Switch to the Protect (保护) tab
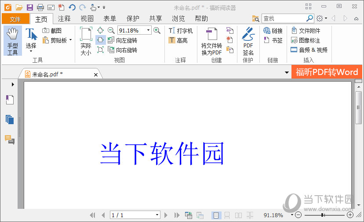Viewport: 364px width, 222px height. (133, 18)
